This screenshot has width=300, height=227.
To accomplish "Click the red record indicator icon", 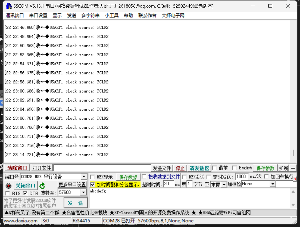I will (x=8, y=185).
